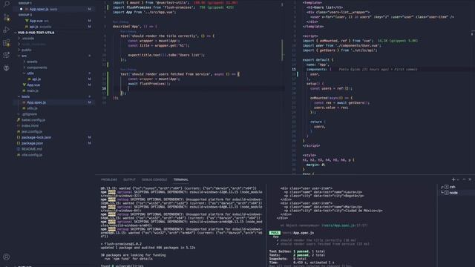The width and height of the screenshot is (475, 267).
Task: Open the Accounts icon in activity bar
Action: [7, 257]
